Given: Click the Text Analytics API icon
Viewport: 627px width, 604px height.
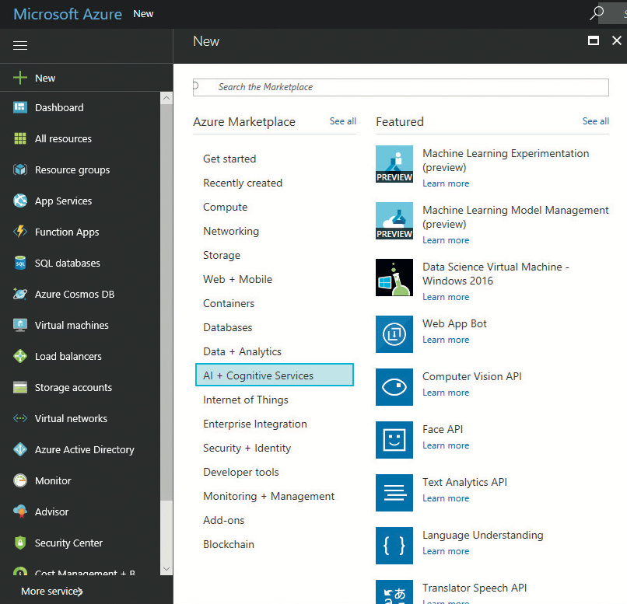Looking at the screenshot, I should (x=394, y=493).
